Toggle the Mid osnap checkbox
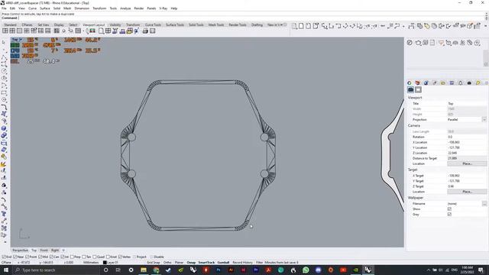The height and width of the screenshot is (275, 489). [x=40, y=257]
